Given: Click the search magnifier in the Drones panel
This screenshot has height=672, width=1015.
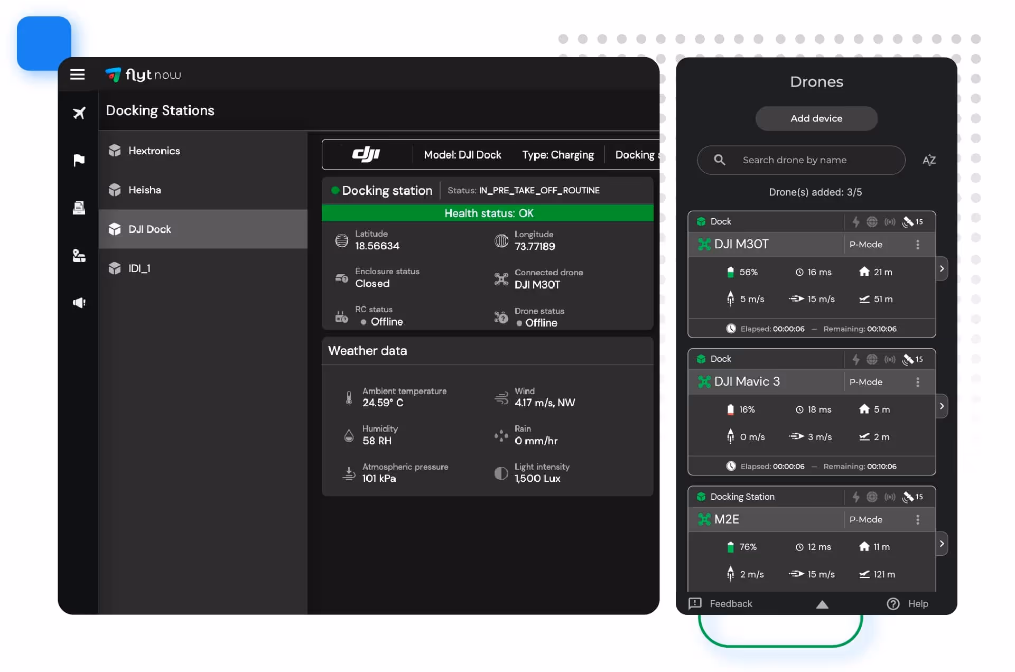Looking at the screenshot, I should [x=719, y=160].
